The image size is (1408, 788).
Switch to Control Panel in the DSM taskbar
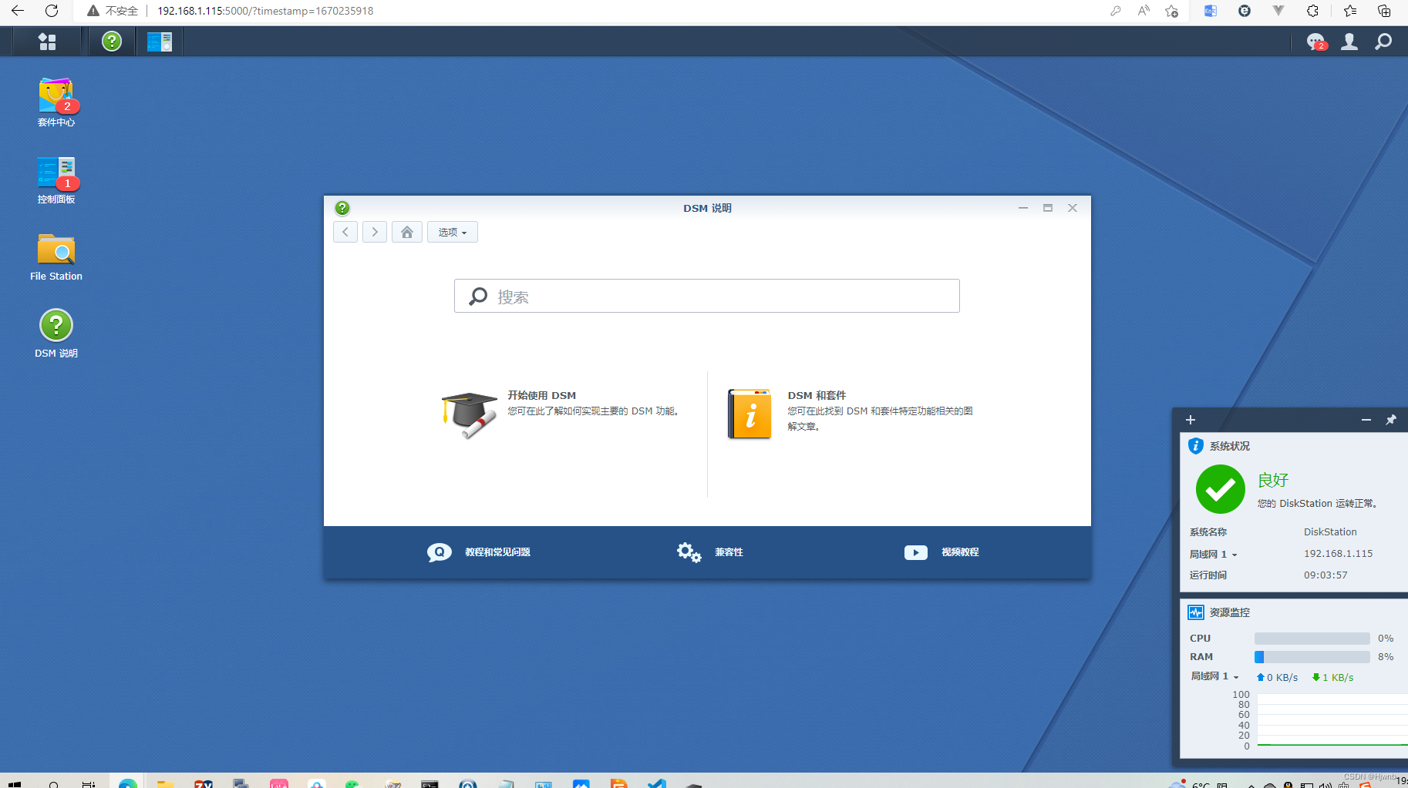160,42
